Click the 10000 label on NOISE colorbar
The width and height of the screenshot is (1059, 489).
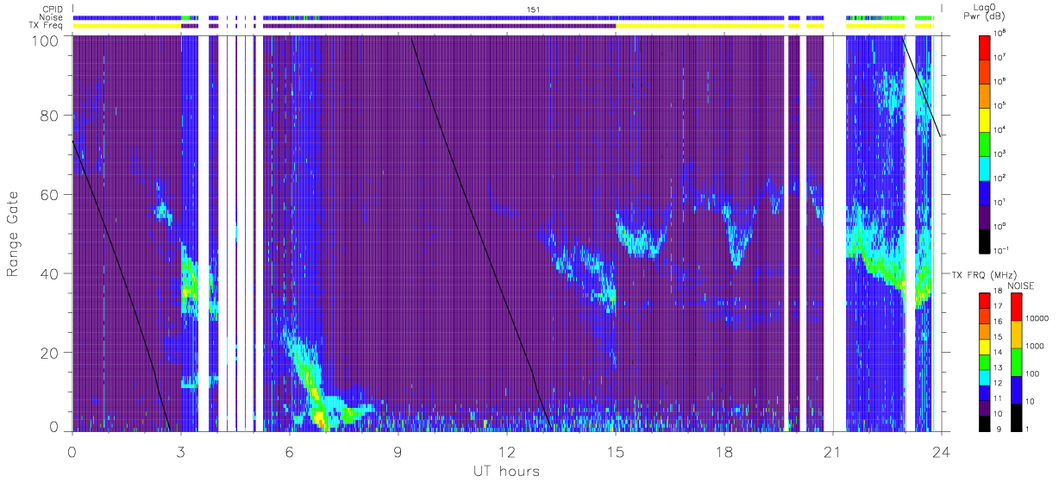click(1037, 318)
